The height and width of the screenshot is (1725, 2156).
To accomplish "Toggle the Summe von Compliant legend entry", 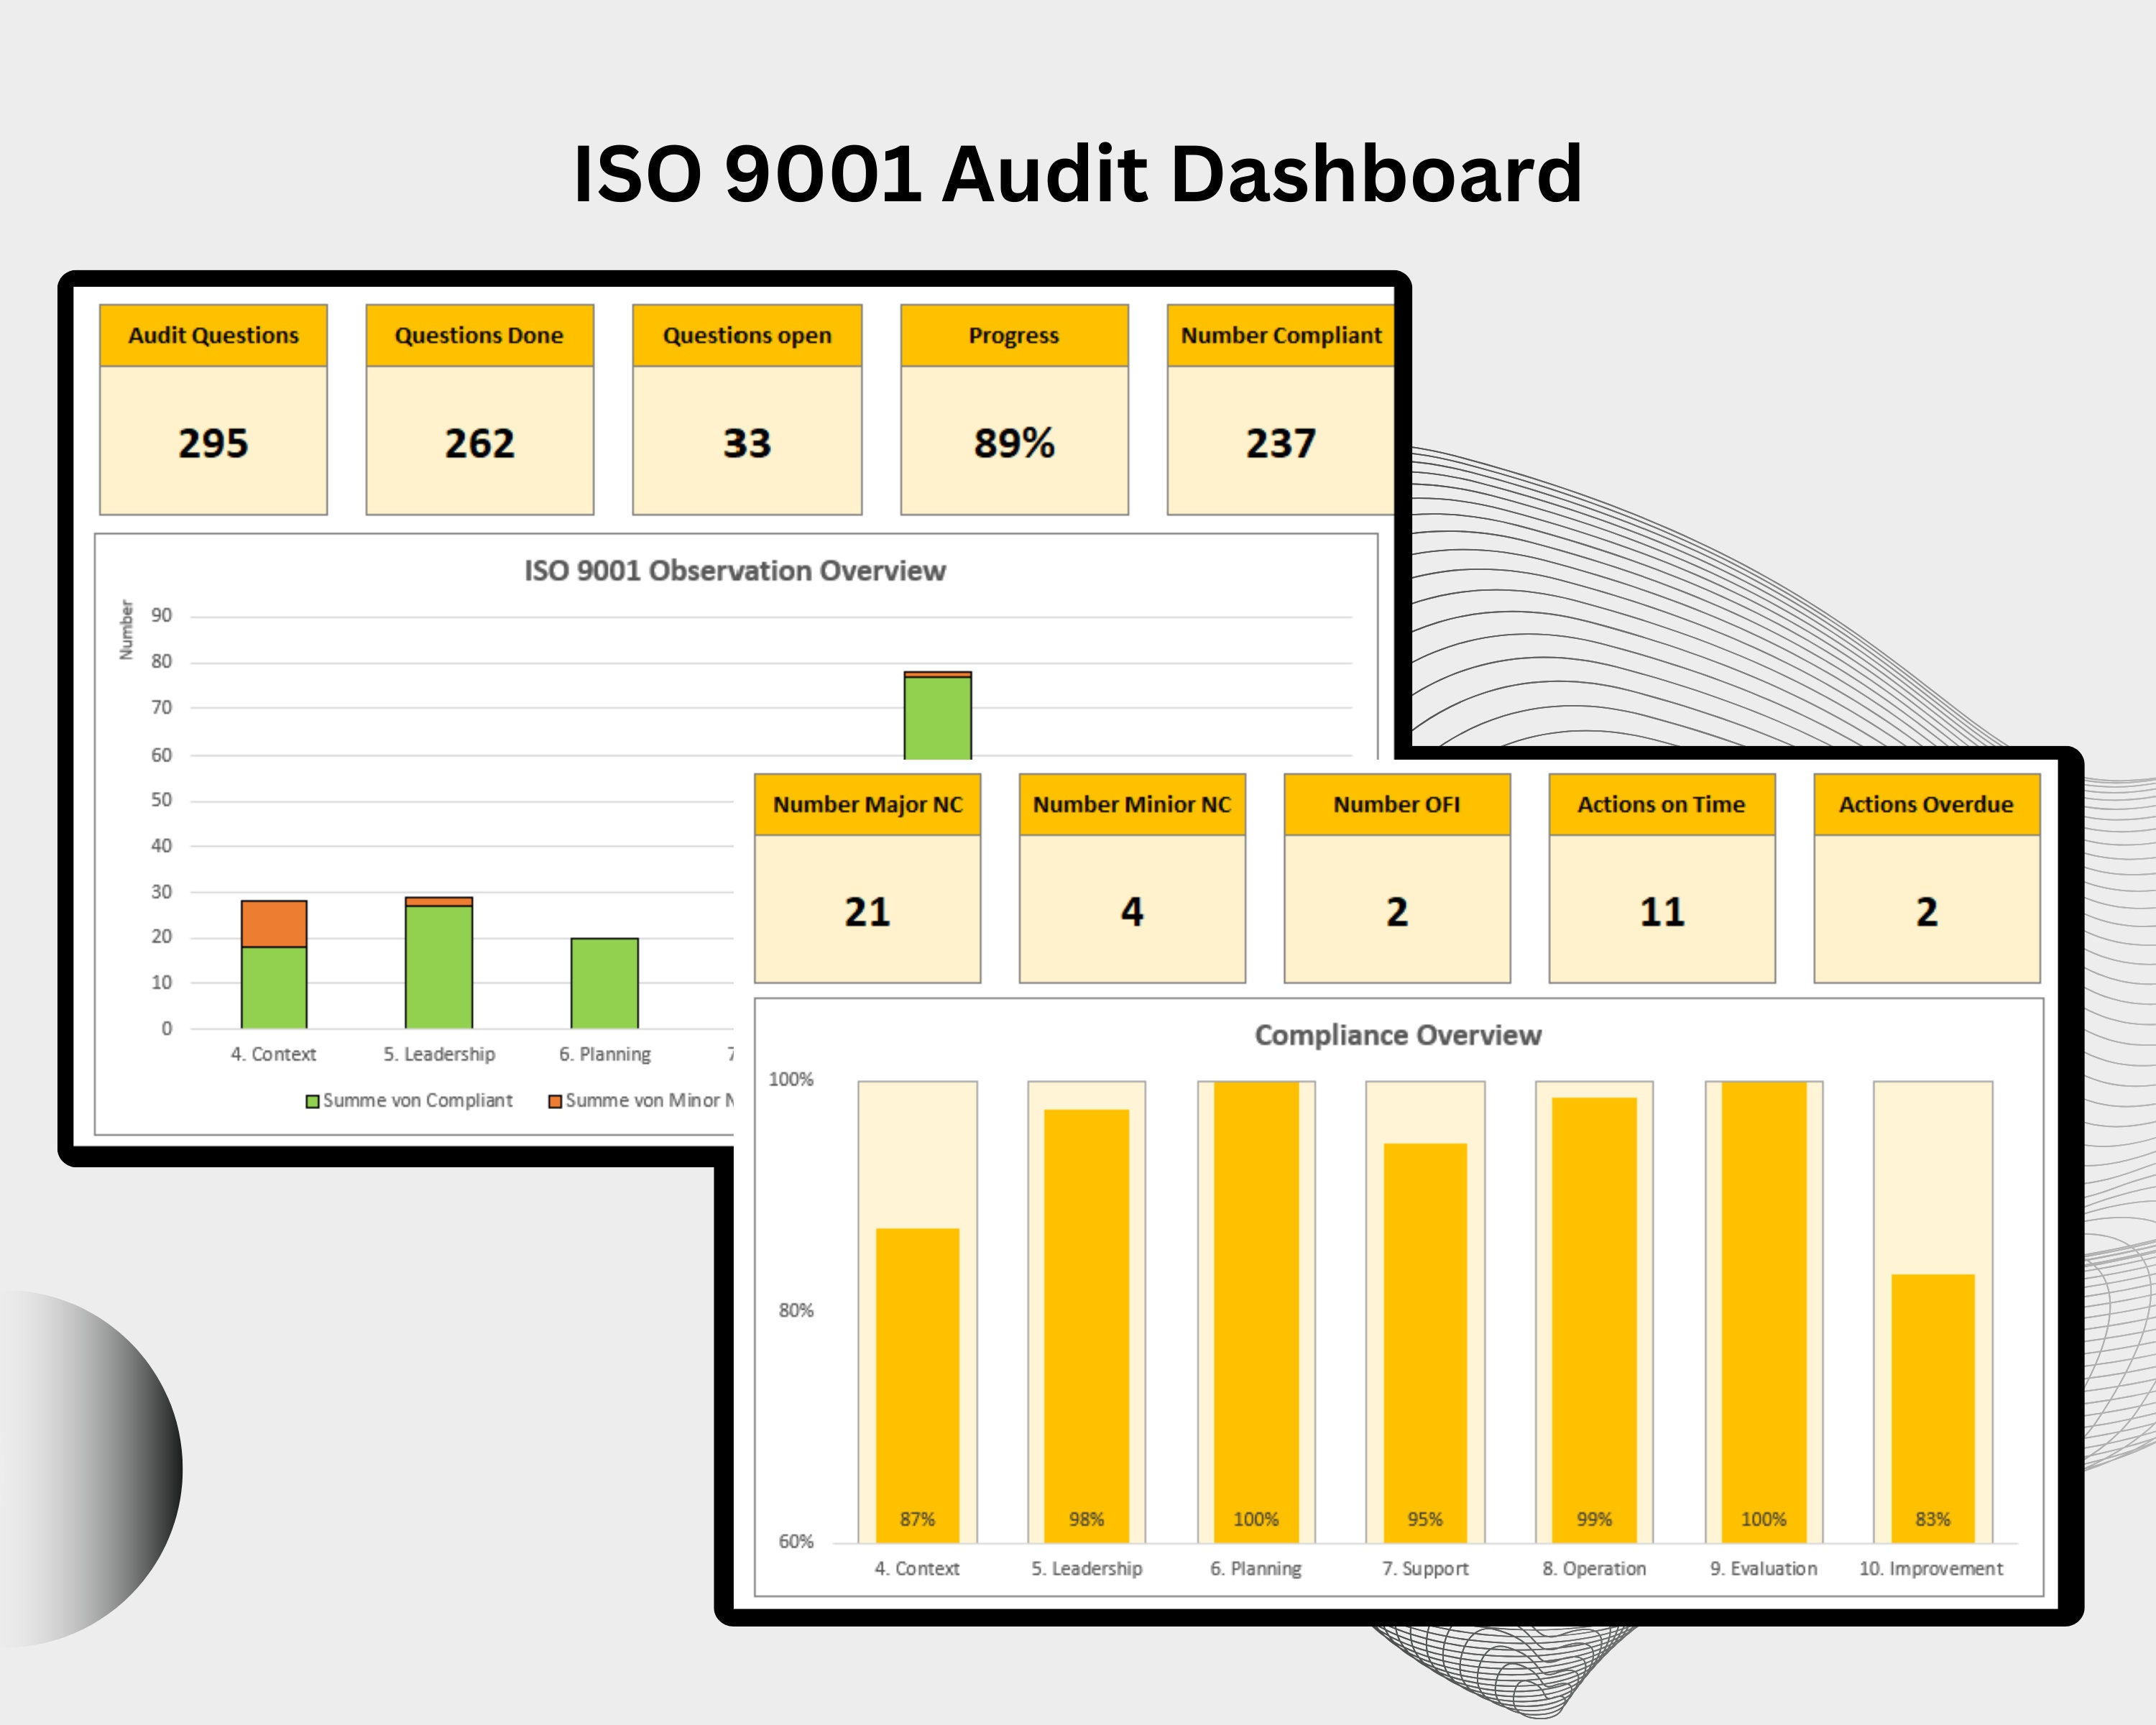I will (421, 1100).
